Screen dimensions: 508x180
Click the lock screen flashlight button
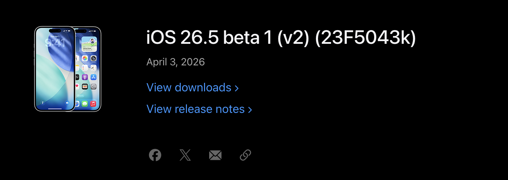[x=42, y=102]
